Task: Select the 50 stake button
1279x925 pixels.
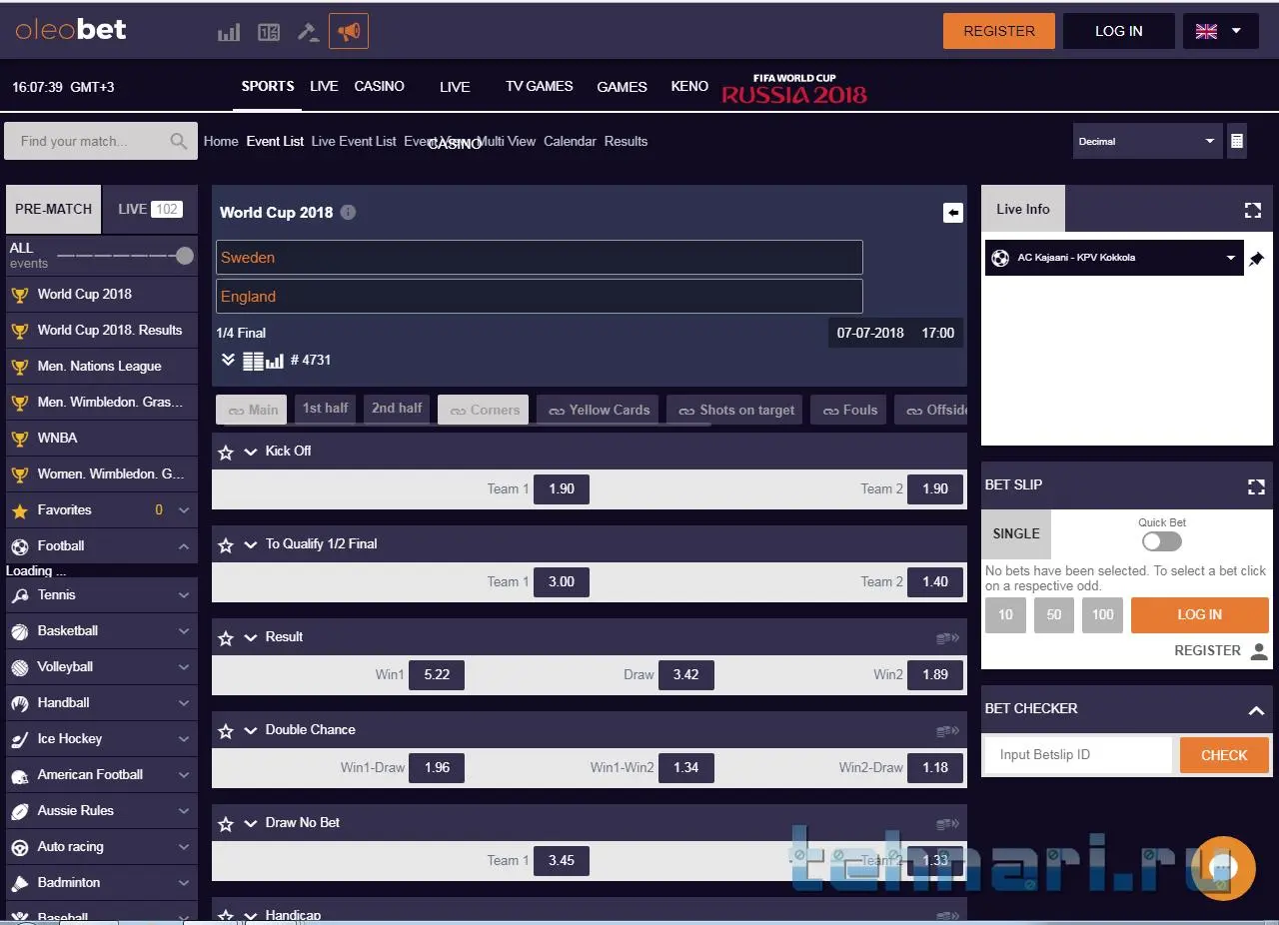Action: point(1054,615)
